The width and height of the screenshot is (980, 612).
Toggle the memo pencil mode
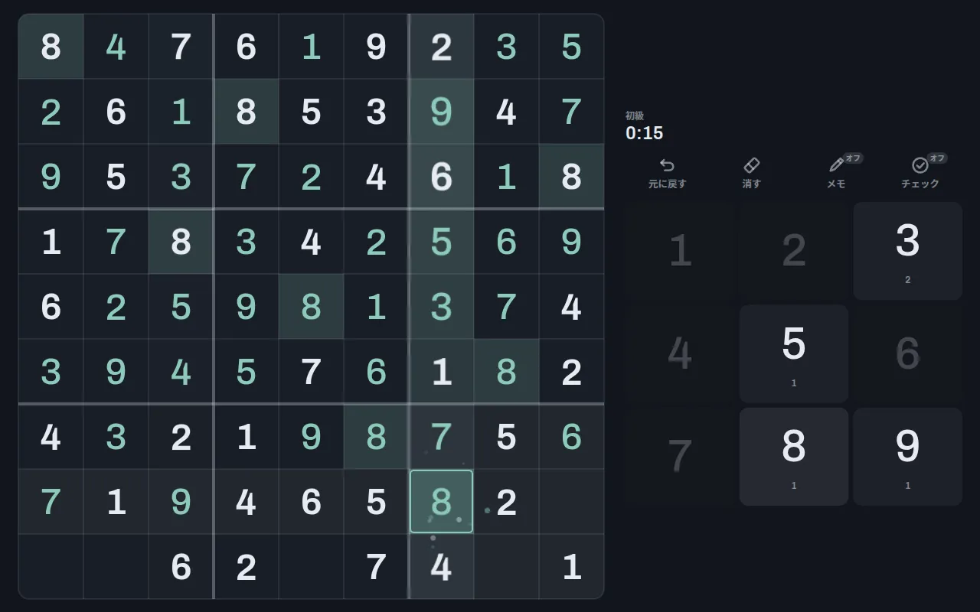click(x=836, y=165)
